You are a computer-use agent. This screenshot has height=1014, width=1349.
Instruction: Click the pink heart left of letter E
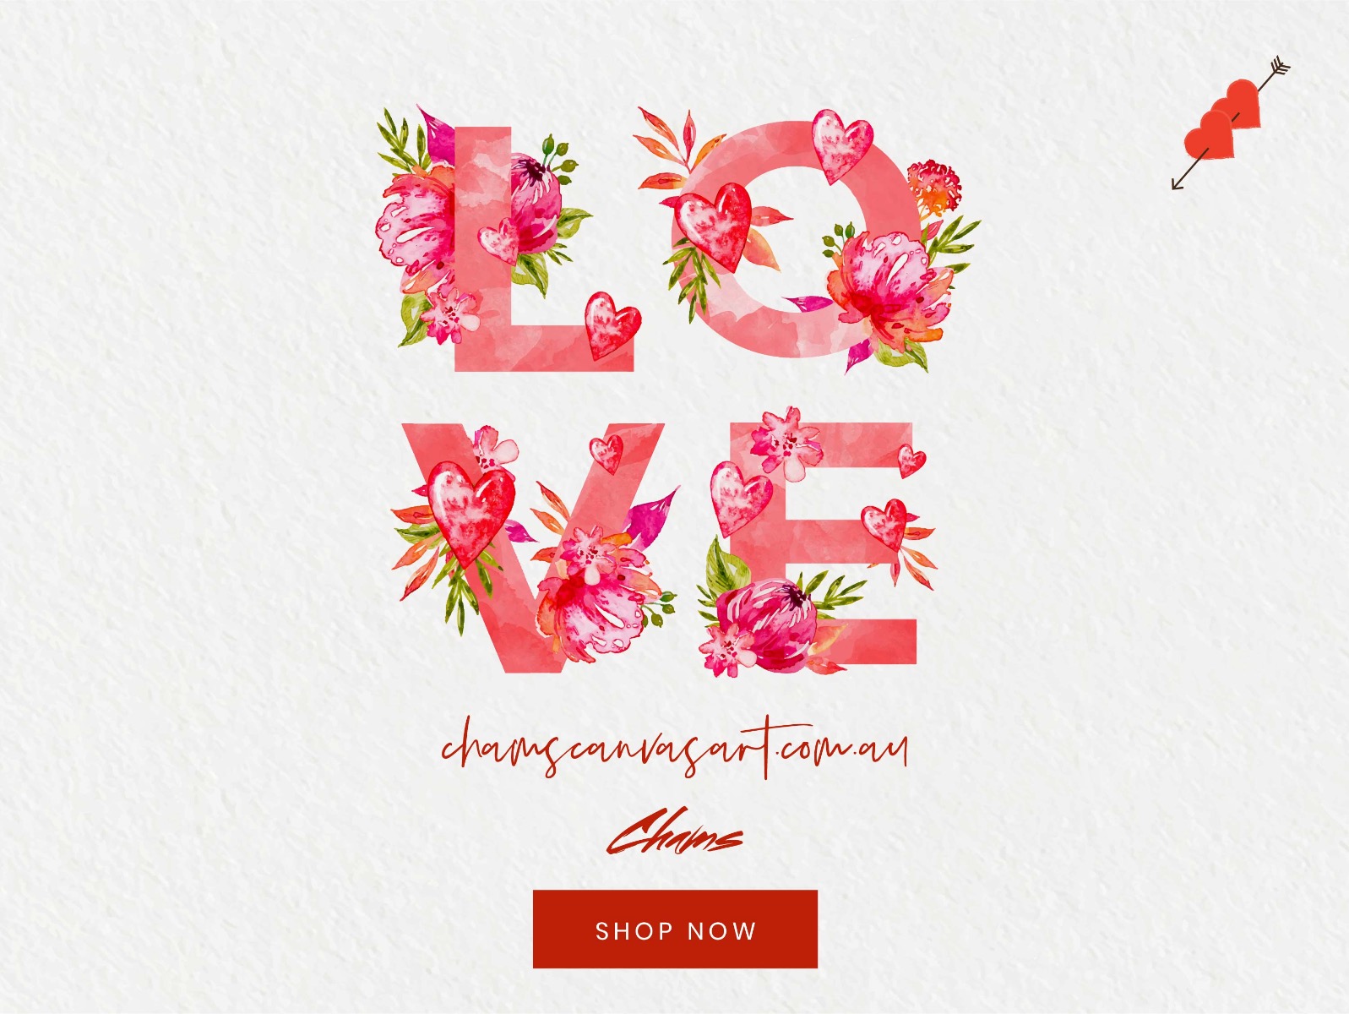point(739,497)
